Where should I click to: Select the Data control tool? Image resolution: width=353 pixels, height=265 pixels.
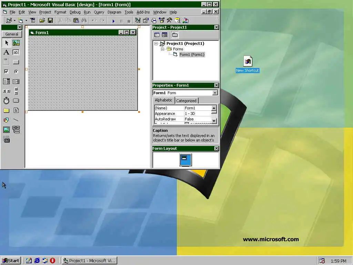coord(16,130)
